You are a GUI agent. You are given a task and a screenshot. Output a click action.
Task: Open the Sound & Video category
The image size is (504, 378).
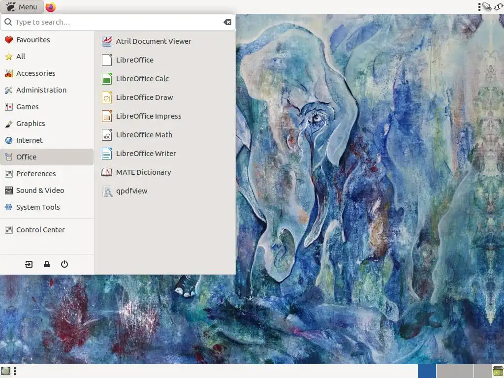(47, 190)
